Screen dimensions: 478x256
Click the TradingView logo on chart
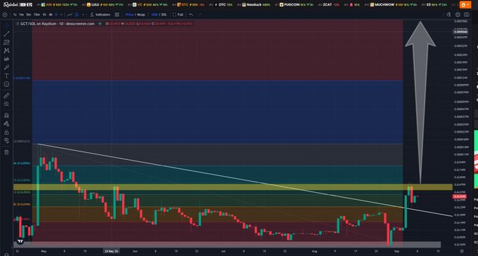click(20, 241)
